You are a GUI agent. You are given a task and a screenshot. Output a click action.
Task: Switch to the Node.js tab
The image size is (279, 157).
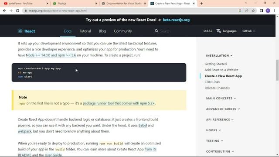click(x=75, y=3)
